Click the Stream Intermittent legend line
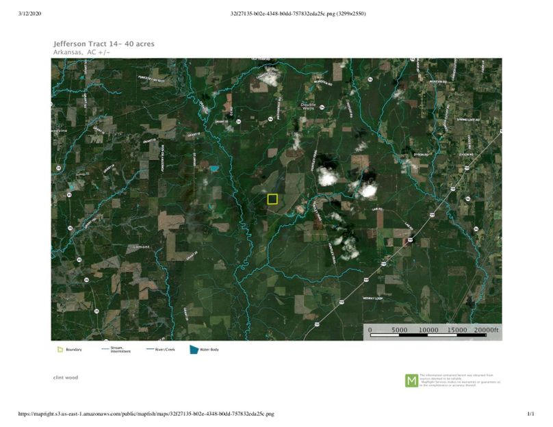The image size is (553, 427). coord(105,350)
